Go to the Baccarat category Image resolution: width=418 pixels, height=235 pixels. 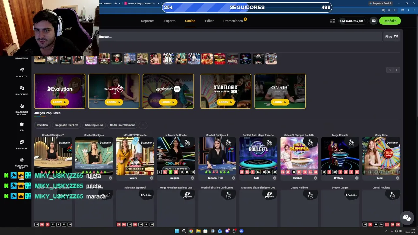tap(22, 144)
